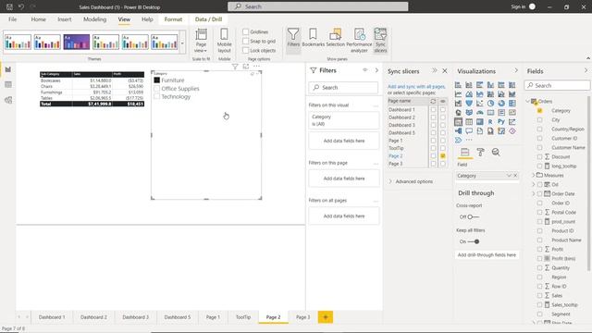Click Add and sync with all pages link
The image size is (592, 333).
coord(416,86)
